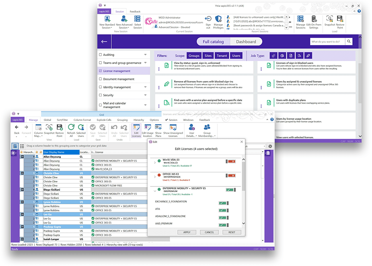Open New Advanced Session
372x266 pixels.
(x=124, y=19)
